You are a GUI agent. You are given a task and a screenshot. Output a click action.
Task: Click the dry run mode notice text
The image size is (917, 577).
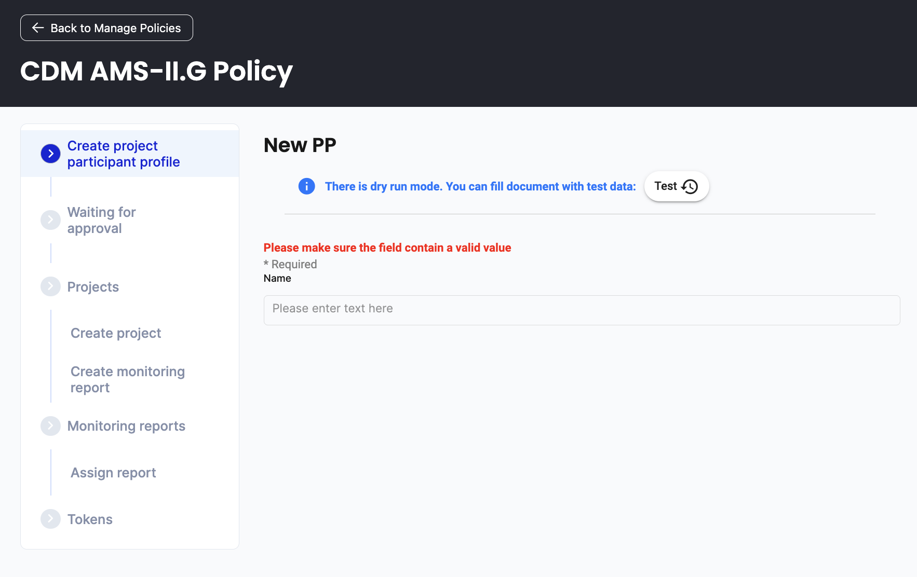tap(480, 186)
